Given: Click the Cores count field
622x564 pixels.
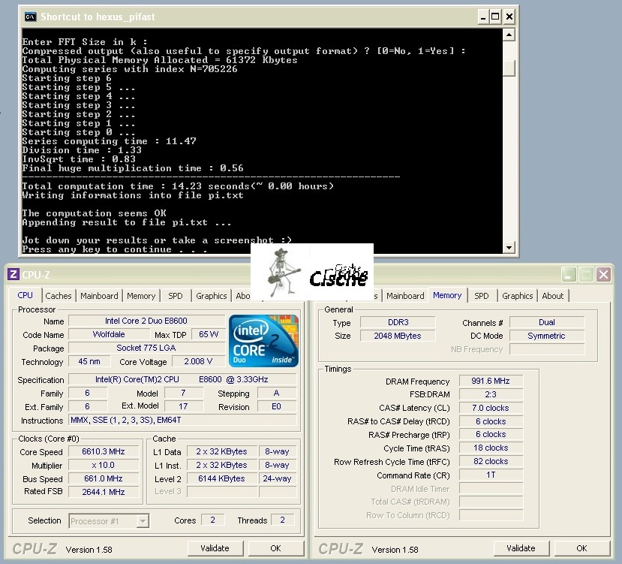Looking at the screenshot, I should tap(213, 520).
